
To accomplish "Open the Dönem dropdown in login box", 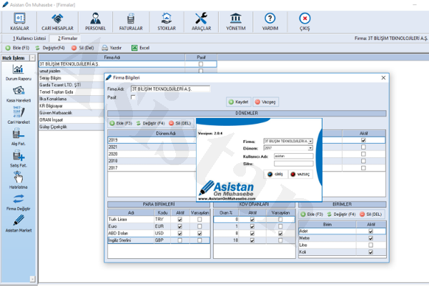I will [310, 148].
